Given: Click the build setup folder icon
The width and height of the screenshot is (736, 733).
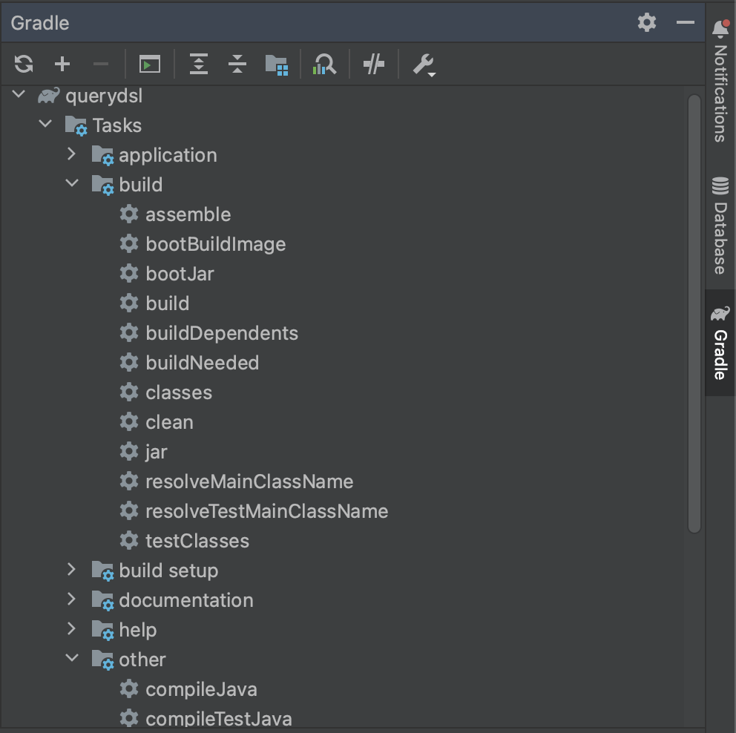Looking at the screenshot, I should 102,571.
